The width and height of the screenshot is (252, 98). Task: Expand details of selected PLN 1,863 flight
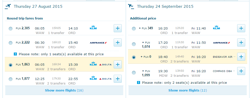pyautogui.click(x=118, y=64)
